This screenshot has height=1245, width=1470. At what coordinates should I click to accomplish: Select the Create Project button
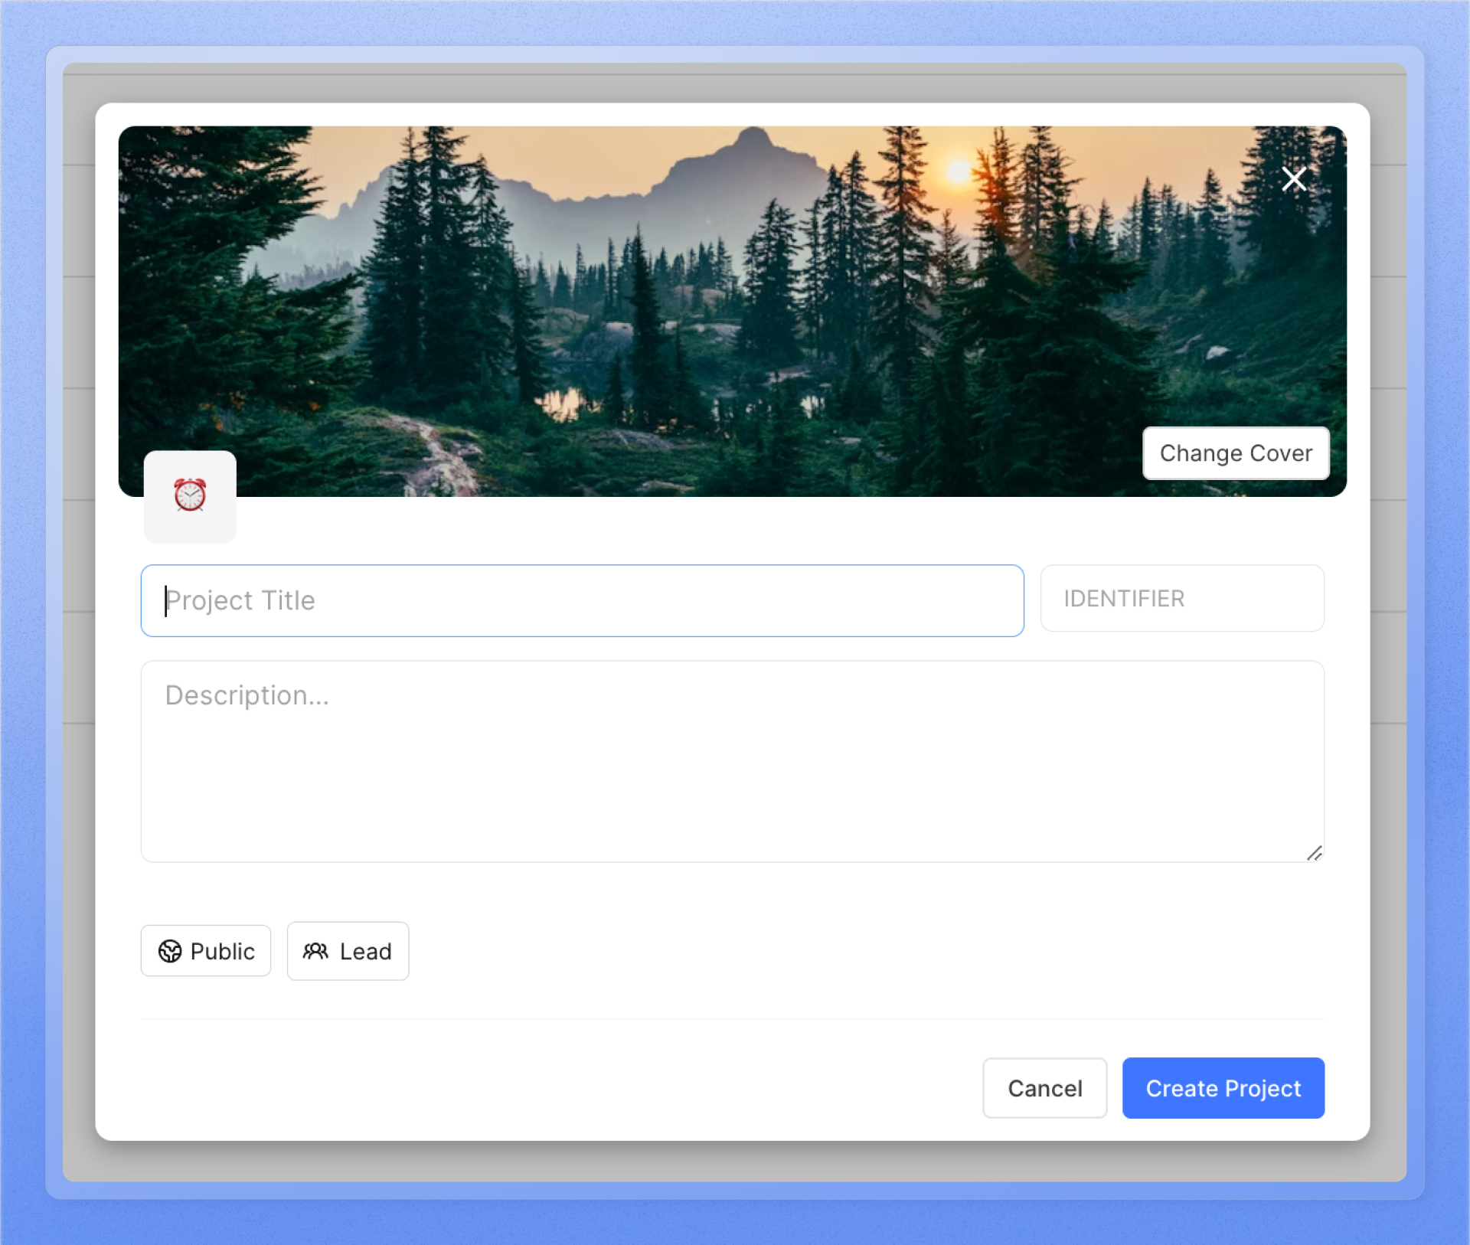(1222, 1087)
